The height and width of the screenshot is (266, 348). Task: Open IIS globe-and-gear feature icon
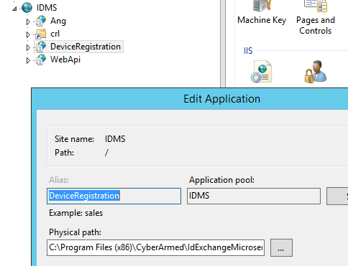pyautogui.click(x=261, y=72)
